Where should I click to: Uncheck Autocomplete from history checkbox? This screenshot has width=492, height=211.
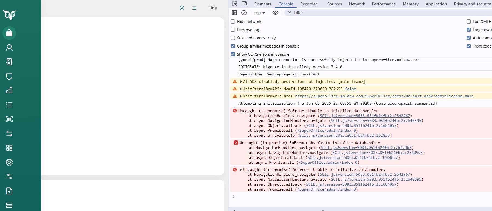tap(469, 38)
